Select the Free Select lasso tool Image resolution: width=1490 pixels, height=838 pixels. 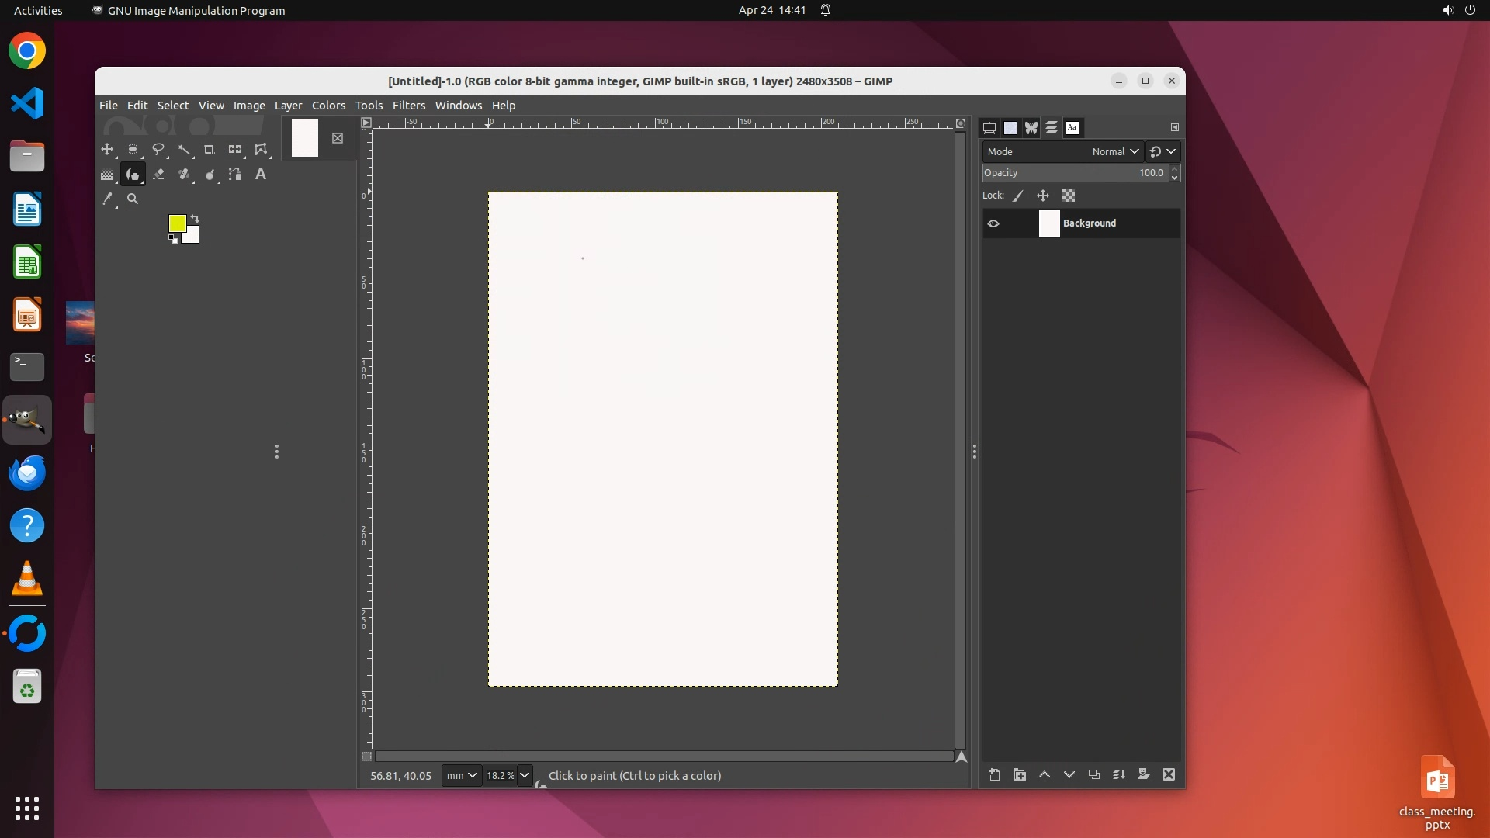click(x=158, y=149)
